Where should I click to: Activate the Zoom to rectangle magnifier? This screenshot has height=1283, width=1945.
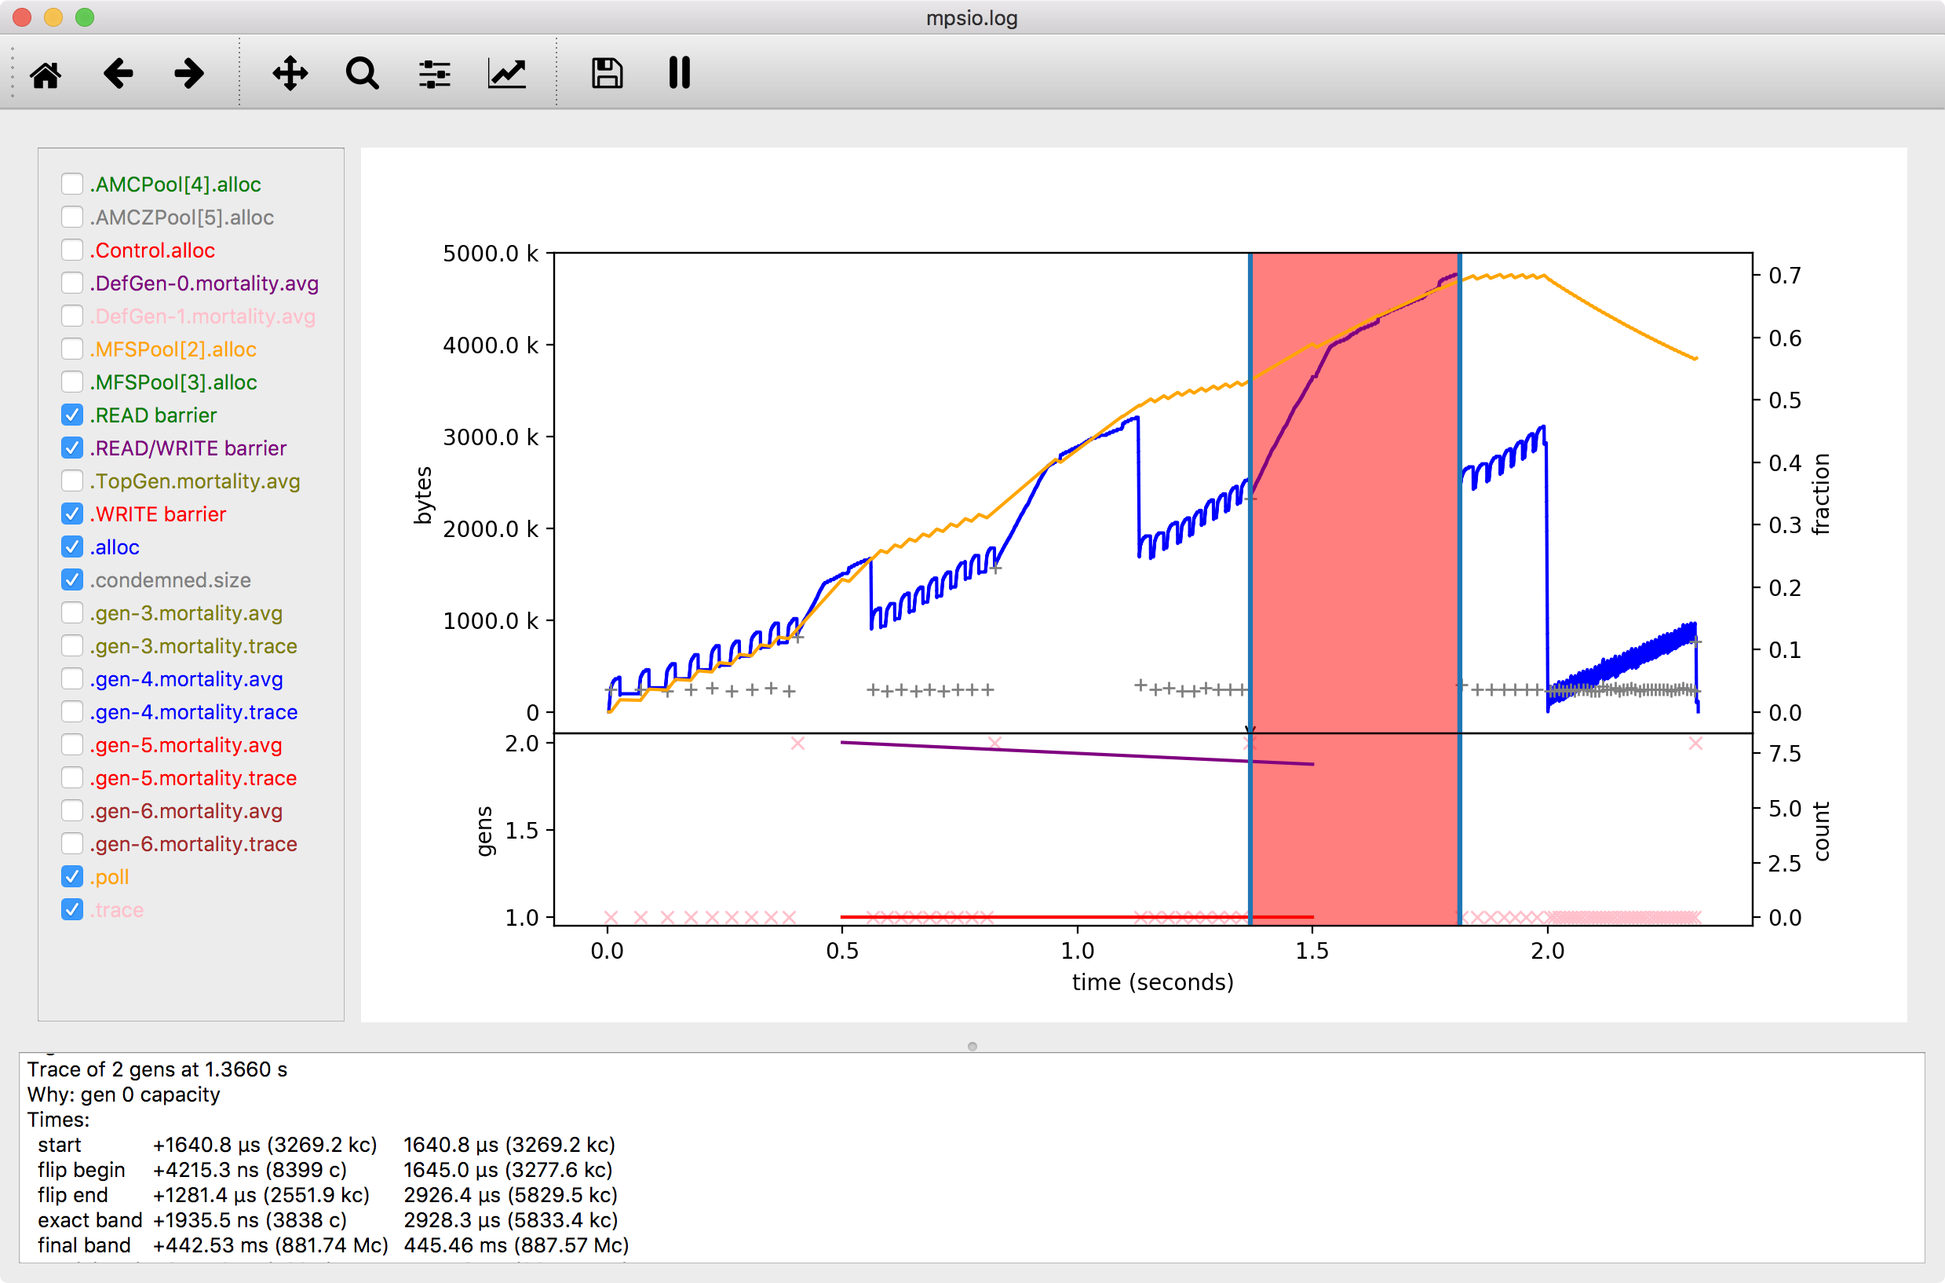point(363,74)
